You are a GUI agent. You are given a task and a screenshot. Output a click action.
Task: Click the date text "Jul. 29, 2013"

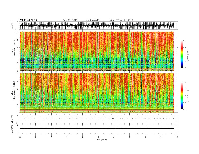click(x=70, y=20)
